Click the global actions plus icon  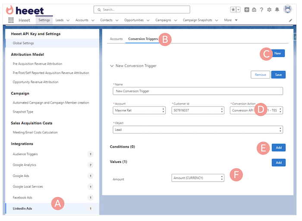[x=247, y=9]
